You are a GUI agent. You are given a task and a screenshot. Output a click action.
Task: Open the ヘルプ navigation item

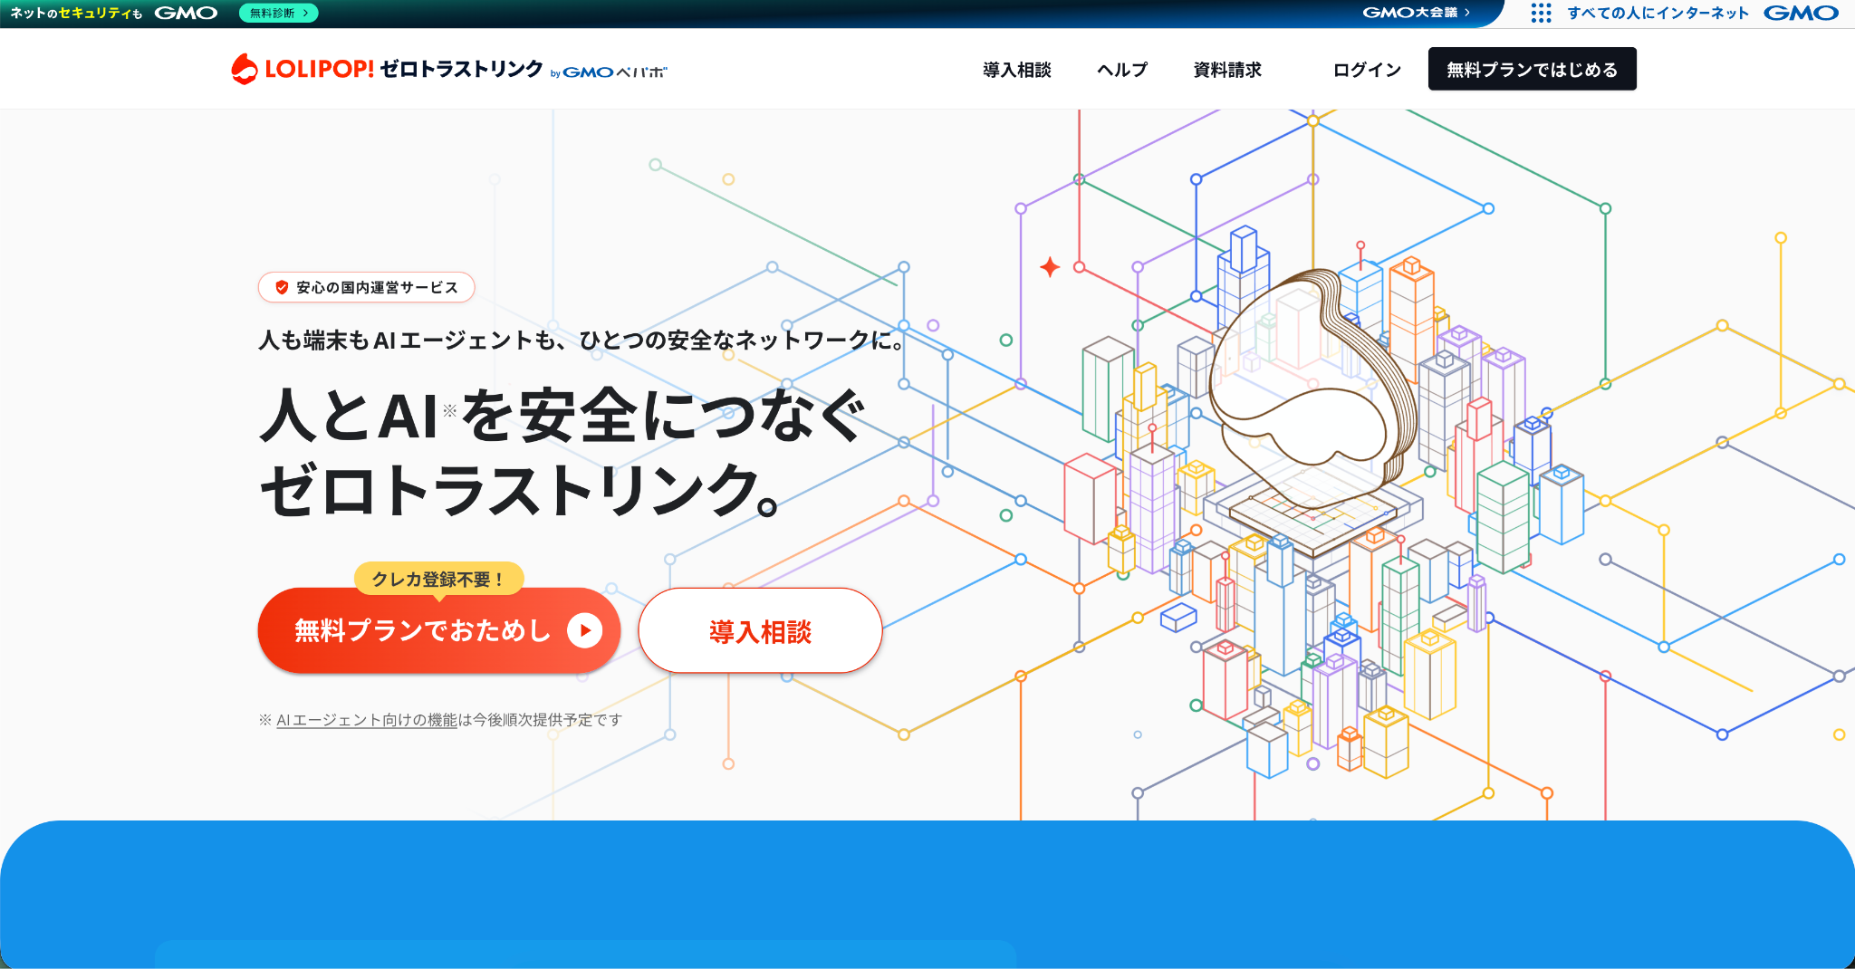tap(1122, 70)
